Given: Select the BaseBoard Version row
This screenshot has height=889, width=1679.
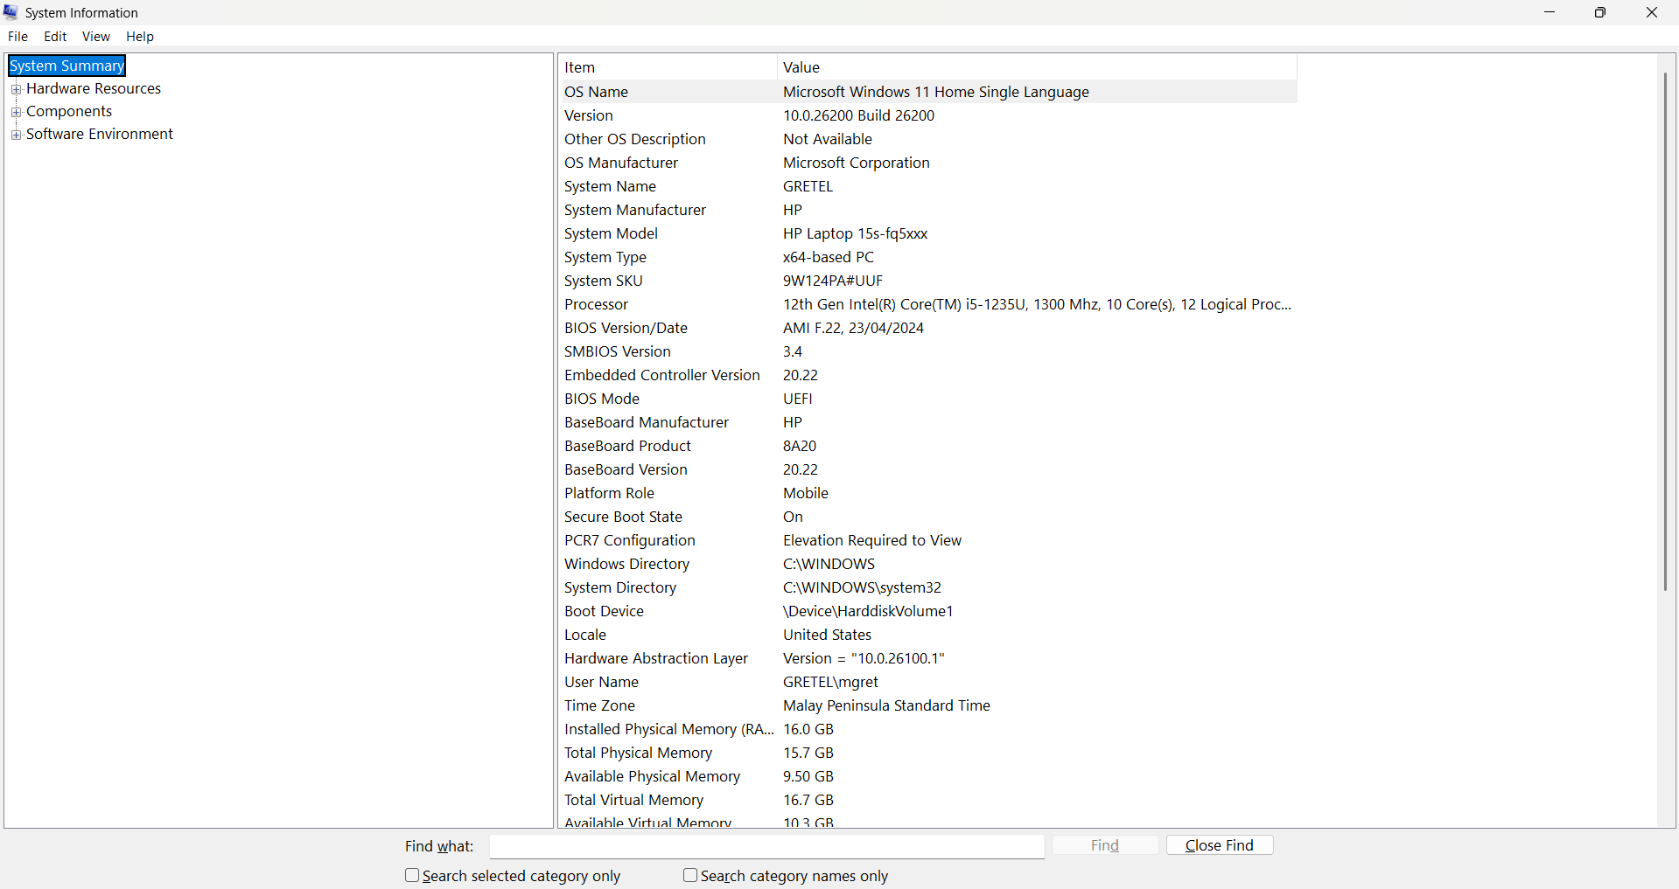Looking at the screenshot, I should point(927,469).
